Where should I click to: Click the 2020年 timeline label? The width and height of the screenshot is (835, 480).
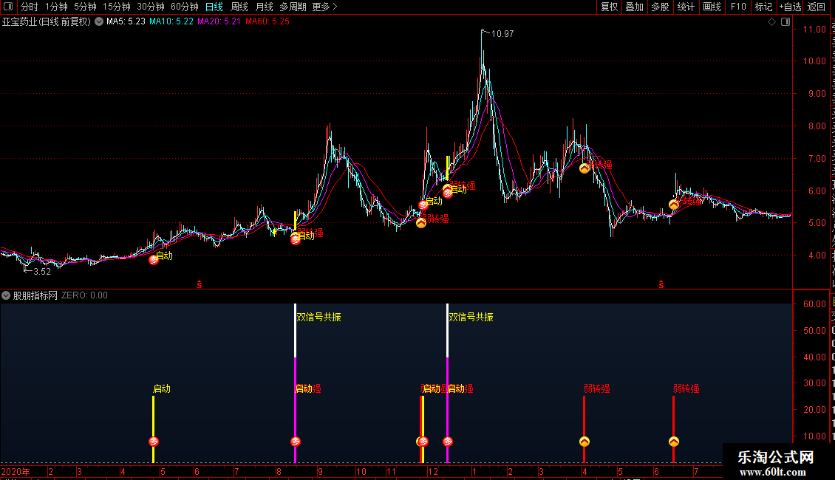pos(16,471)
